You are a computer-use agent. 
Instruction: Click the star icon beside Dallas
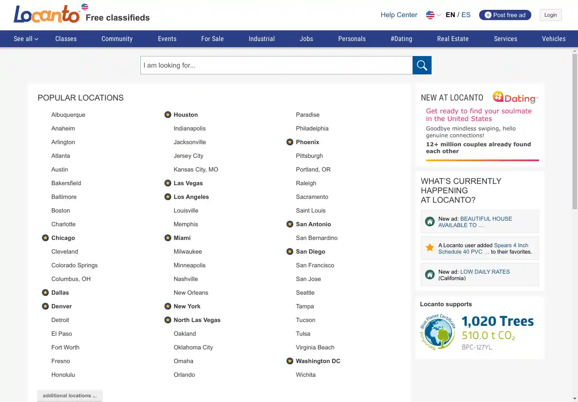click(x=45, y=293)
